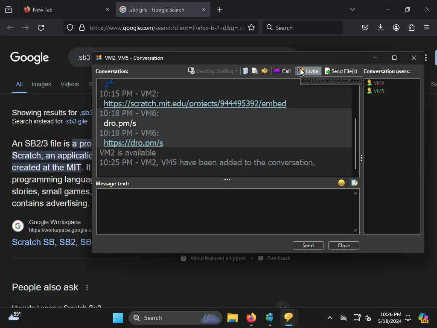Open the Firefox hamburger menu
The width and height of the screenshot is (437, 328).
427,28
